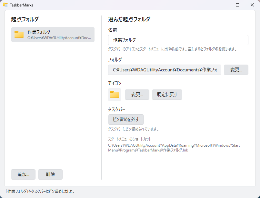Click 変更... in the アイコン section
Screen dimensions: 260x198
click(137, 95)
